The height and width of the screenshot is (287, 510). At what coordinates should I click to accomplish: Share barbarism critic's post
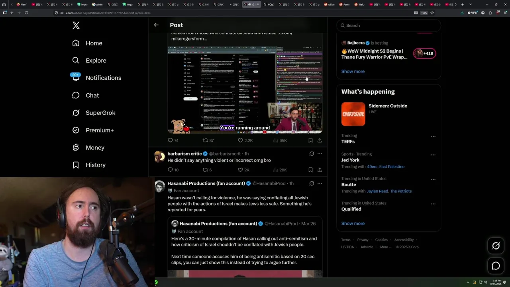(320, 170)
